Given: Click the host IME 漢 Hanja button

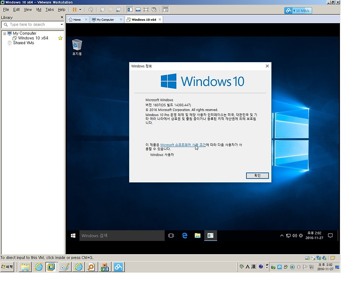Looking at the screenshot, I should point(253,267).
